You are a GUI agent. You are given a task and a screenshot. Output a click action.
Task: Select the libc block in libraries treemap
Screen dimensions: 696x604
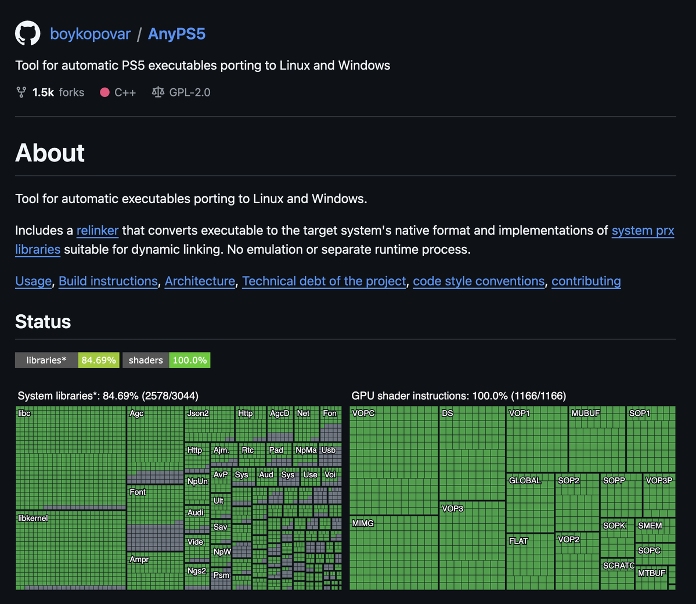[71, 458]
